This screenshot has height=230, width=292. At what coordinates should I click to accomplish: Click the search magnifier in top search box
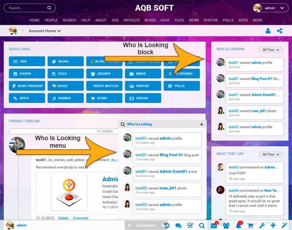pyautogui.click(x=49, y=8)
